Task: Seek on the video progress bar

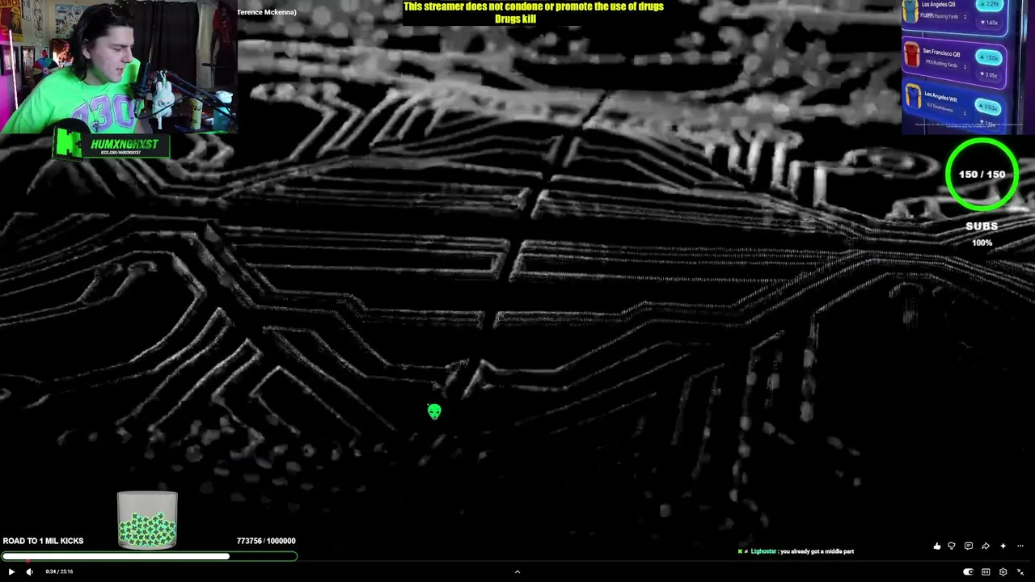Action: (x=517, y=561)
